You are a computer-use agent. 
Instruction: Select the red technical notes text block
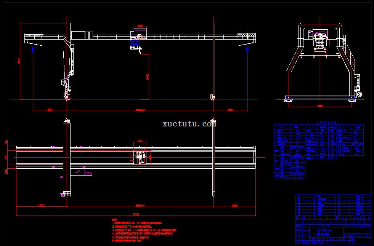click(x=145, y=230)
